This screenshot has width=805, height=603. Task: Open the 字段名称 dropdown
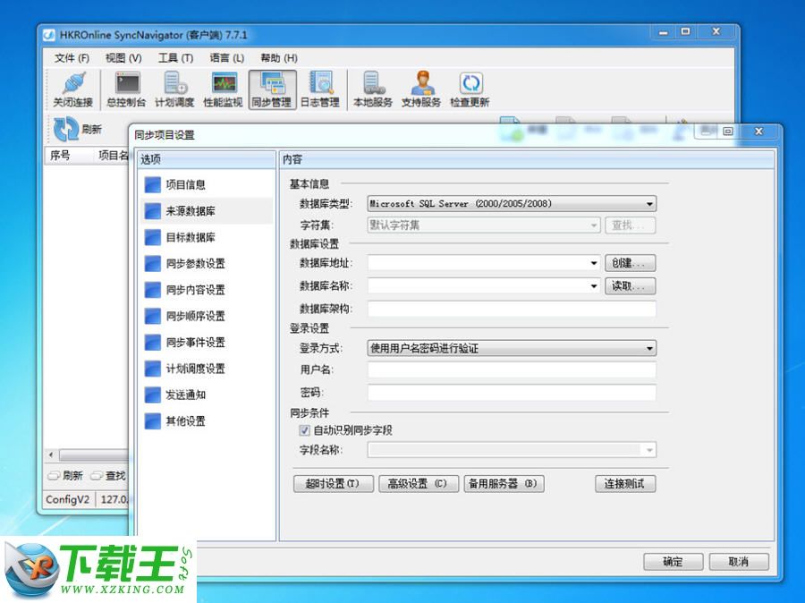512,450
